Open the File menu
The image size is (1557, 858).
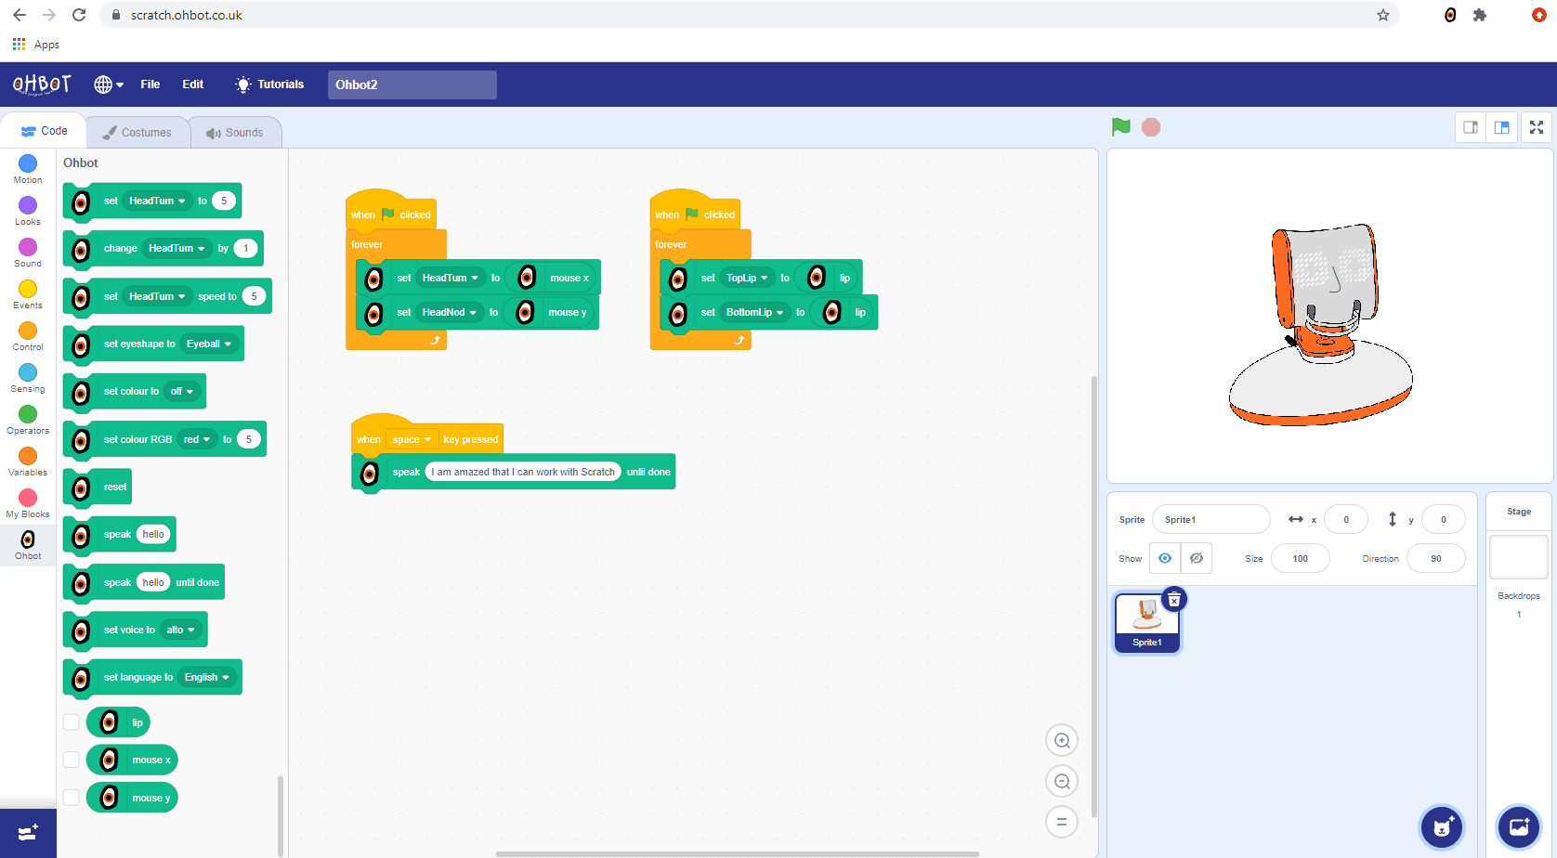coord(150,84)
